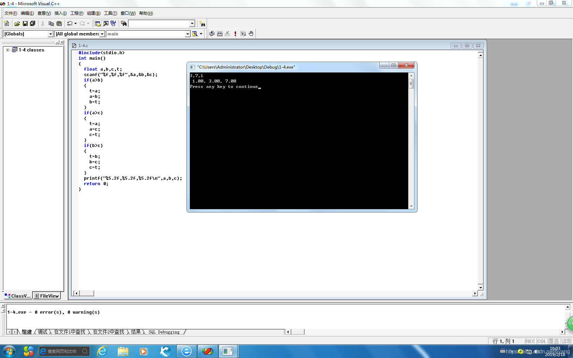Open the main function dropdown
The image size is (573, 358).
click(187, 34)
